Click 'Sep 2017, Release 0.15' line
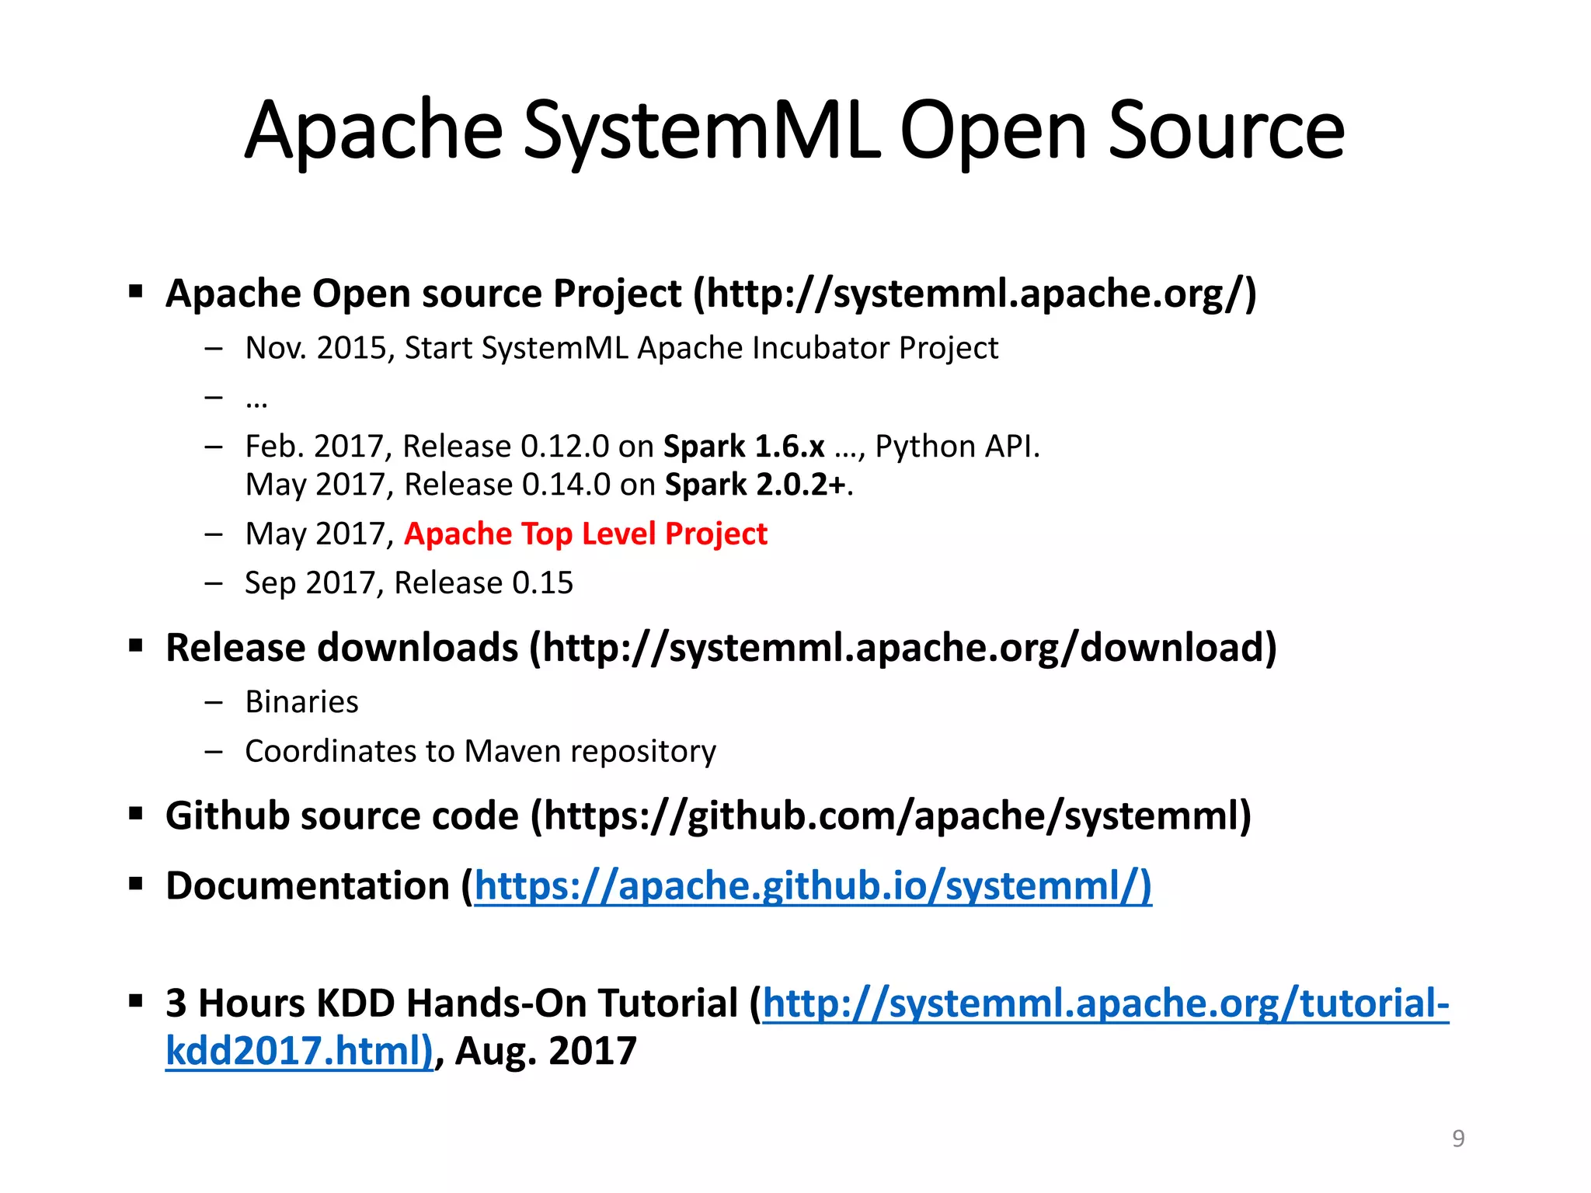This screenshot has width=1591, height=1193. pyautogui.click(x=409, y=583)
